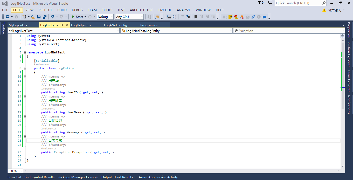Collapse the LogEntity class block
The image size is (353, 180).
pyautogui.click(x=25, y=68)
